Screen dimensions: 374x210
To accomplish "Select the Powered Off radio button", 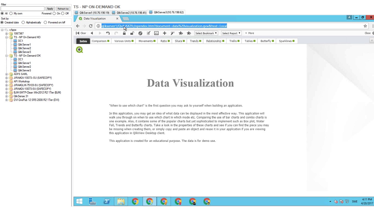I will pos(63,13).
